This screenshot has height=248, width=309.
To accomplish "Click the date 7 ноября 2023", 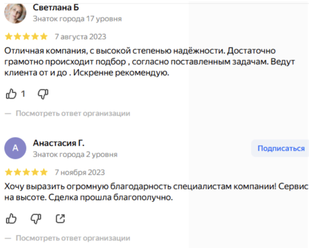I will tap(80, 172).
